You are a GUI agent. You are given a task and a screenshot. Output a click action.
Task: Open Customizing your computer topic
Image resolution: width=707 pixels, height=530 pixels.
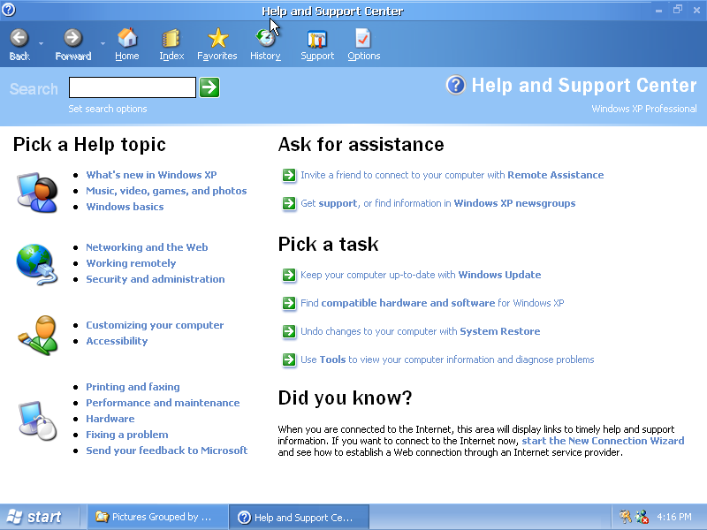point(155,325)
